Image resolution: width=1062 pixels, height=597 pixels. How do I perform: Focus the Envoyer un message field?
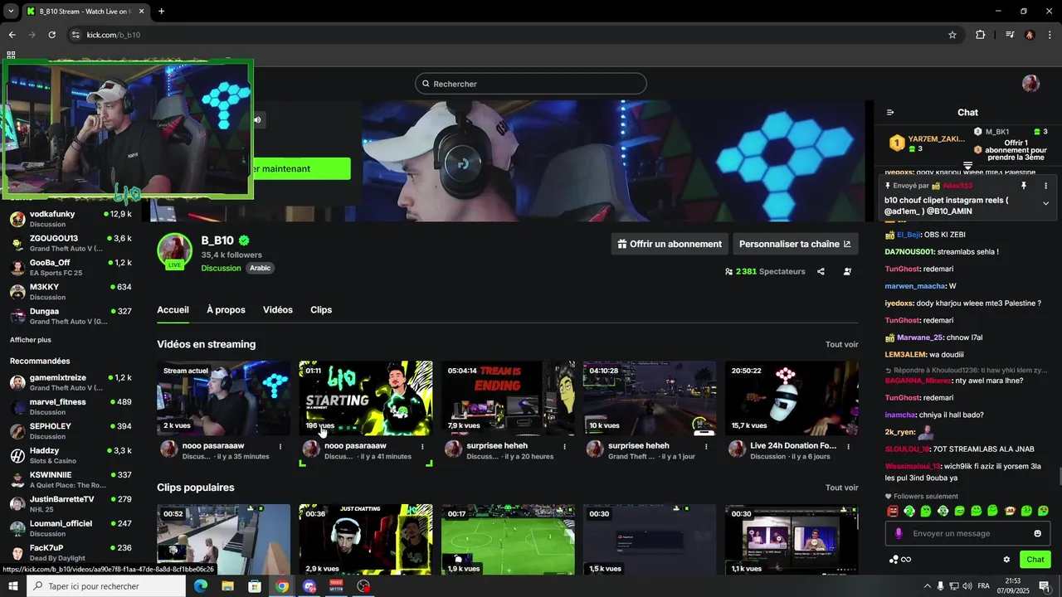click(x=967, y=533)
